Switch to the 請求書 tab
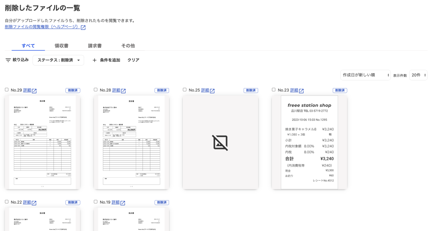The image size is (431, 231). click(x=95, y=46)
